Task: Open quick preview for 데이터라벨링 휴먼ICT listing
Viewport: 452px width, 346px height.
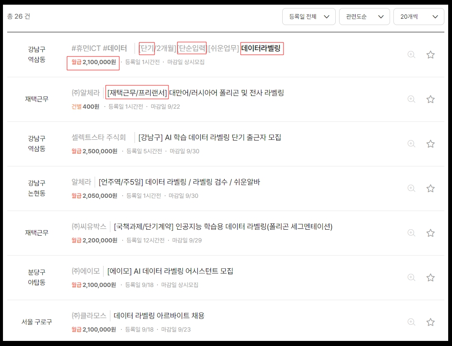Action: coord(411,54)
